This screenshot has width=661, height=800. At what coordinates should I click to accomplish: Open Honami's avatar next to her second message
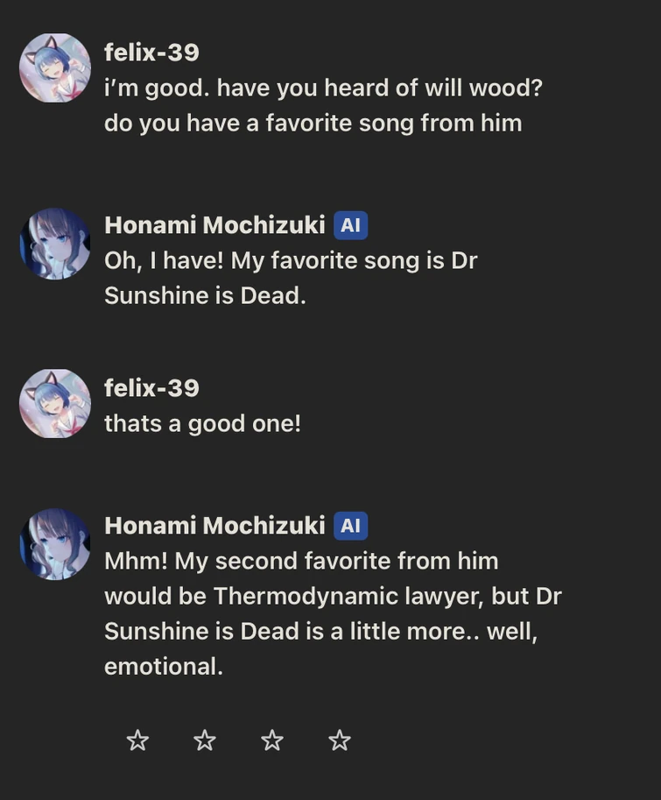[55, 545]
